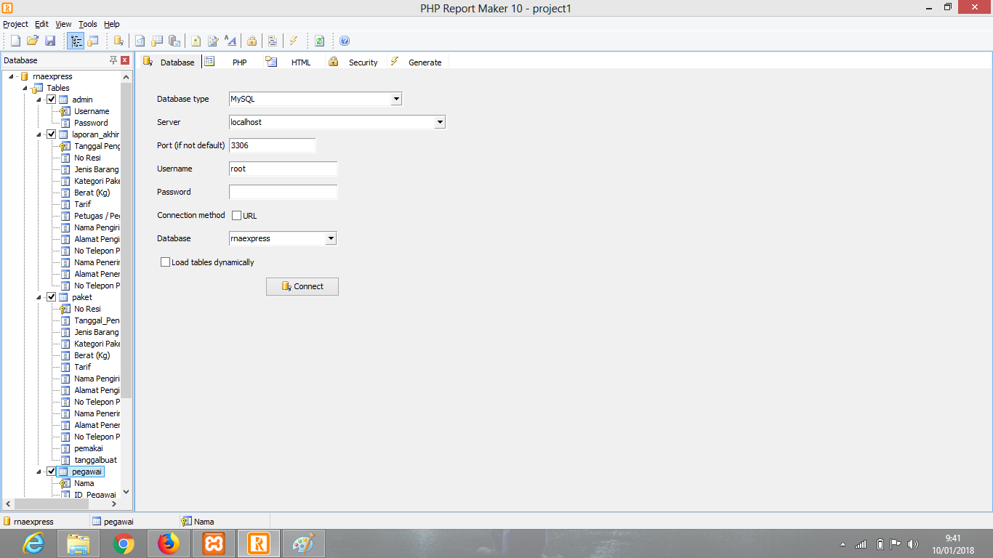The image size is (993, 558).
Task: Click the Port number input field
Action: 273,145
